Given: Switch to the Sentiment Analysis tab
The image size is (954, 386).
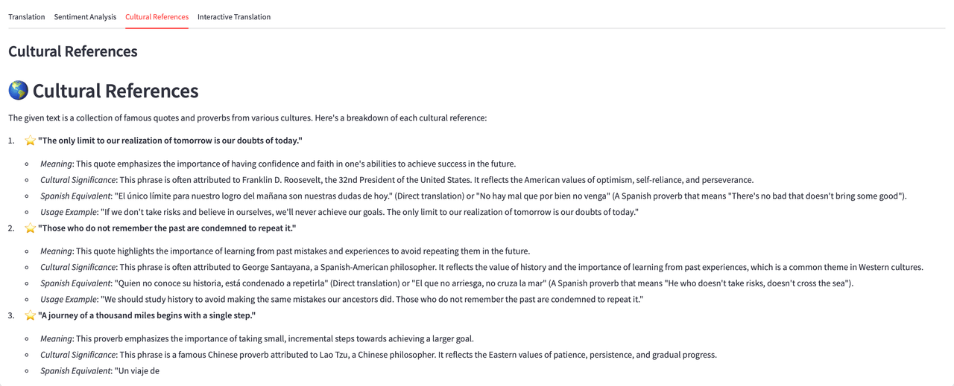Looking at the screenshot, I should click(85, 17).
